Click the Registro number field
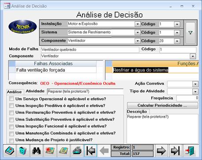 (142, 147)
